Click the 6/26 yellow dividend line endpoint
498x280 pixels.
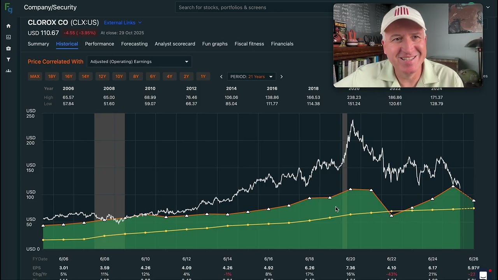(473, 208)
